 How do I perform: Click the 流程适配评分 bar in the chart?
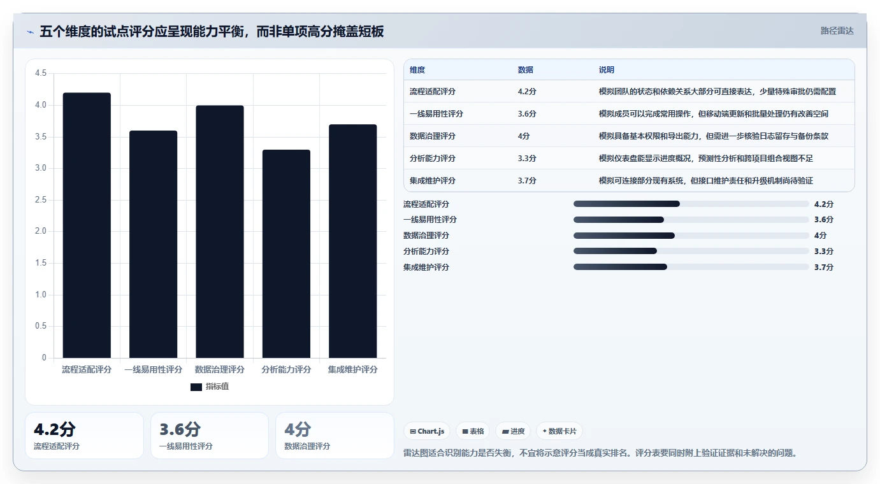point(87,225)
